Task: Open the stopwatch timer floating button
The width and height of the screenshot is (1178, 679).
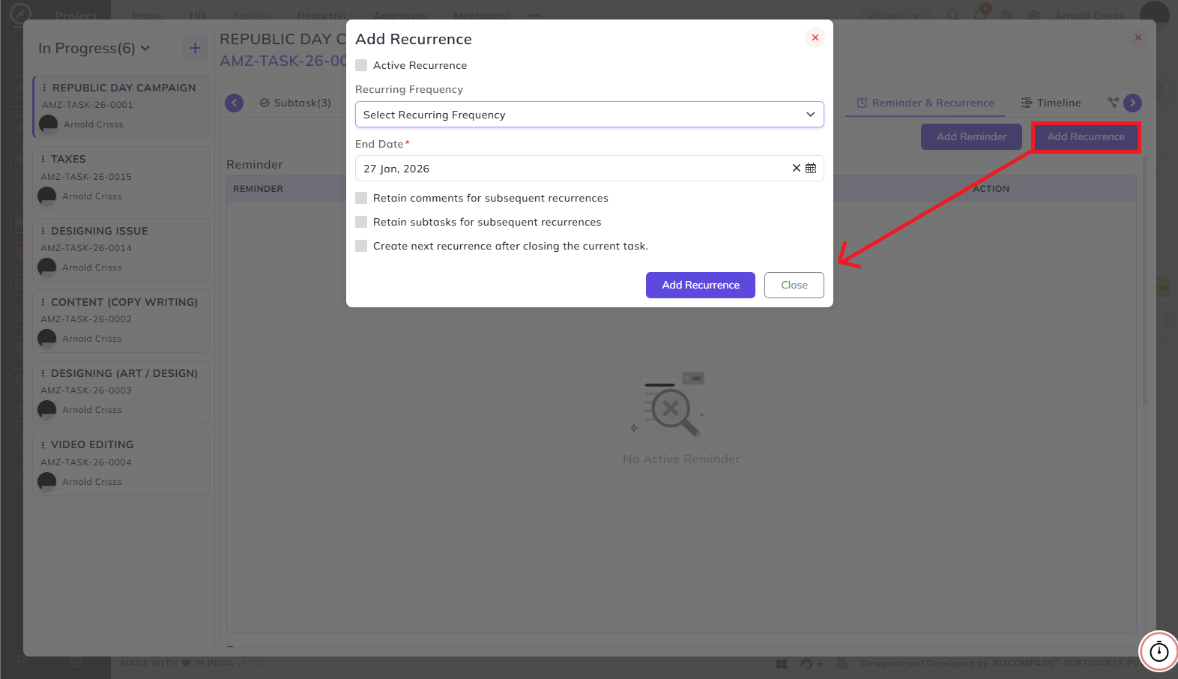Action: [x=1159, y=651]
